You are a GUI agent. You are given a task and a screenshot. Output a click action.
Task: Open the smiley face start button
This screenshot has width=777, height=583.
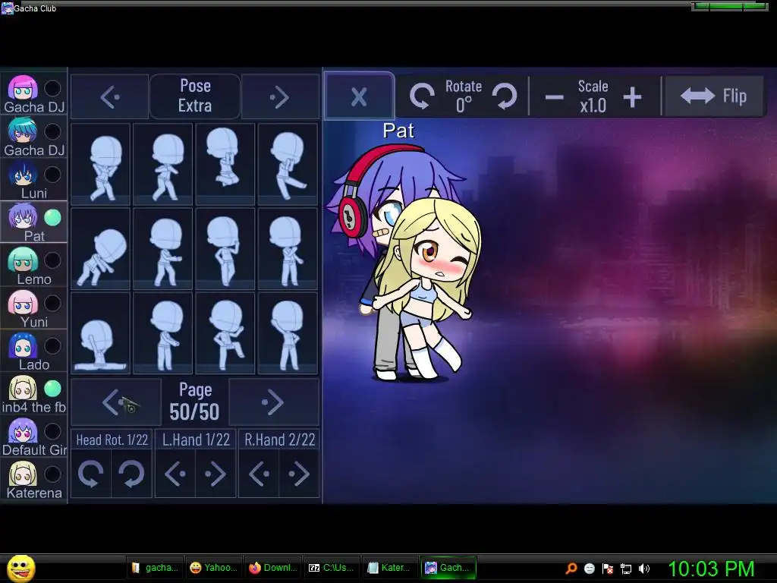(x=21, y=568)
